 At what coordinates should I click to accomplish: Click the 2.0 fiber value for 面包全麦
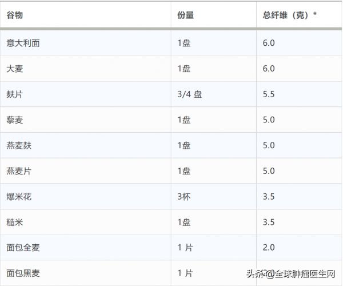click(269, 248)
